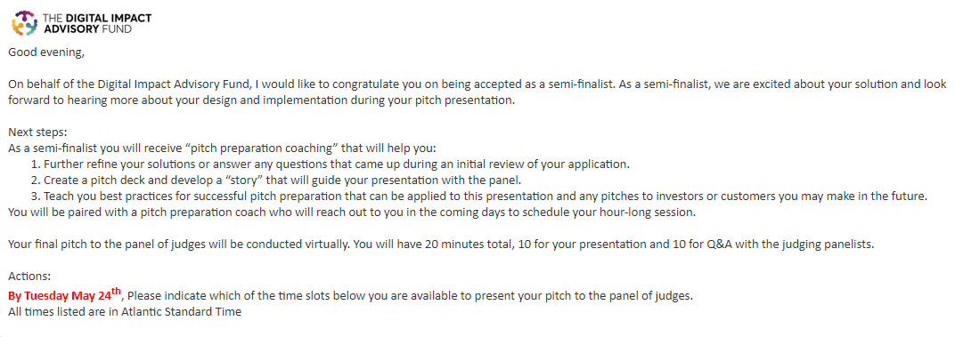Click the 'Next steps:' heading
The height and width of the screenshot is (337, 955).
(x=35, y=132)
